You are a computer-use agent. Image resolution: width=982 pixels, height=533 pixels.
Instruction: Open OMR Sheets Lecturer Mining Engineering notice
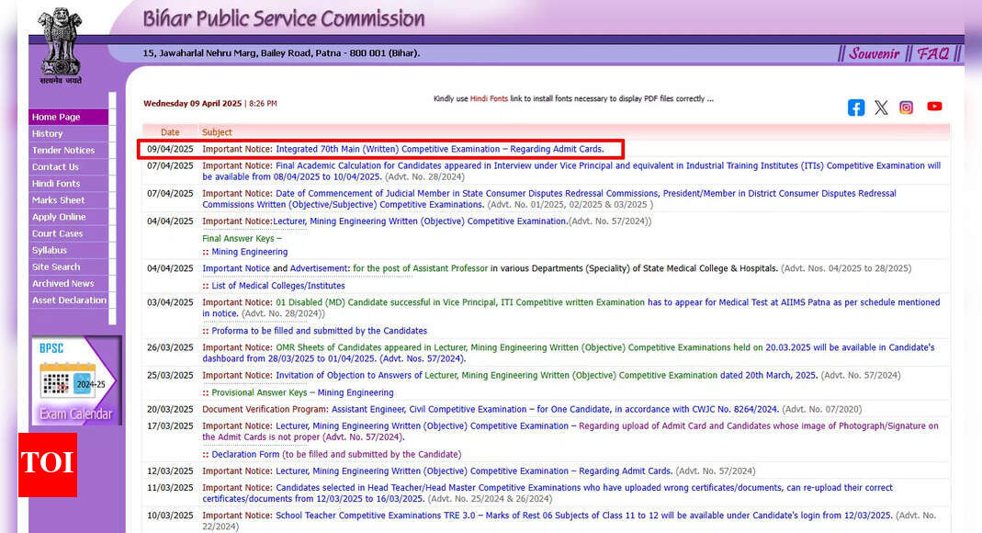568,353
